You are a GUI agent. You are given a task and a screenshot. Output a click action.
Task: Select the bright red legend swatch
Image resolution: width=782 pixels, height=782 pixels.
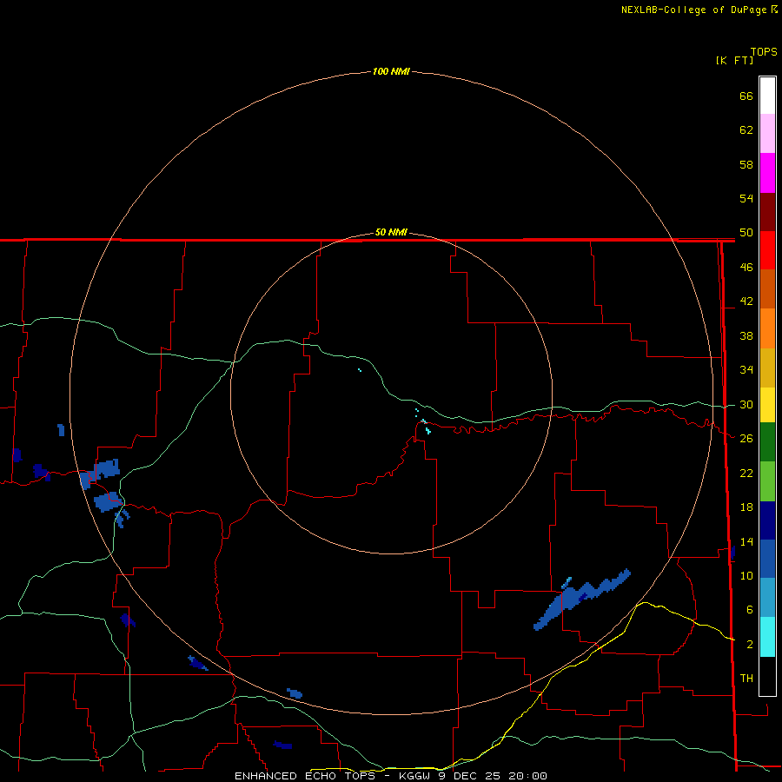pos(767,251)
